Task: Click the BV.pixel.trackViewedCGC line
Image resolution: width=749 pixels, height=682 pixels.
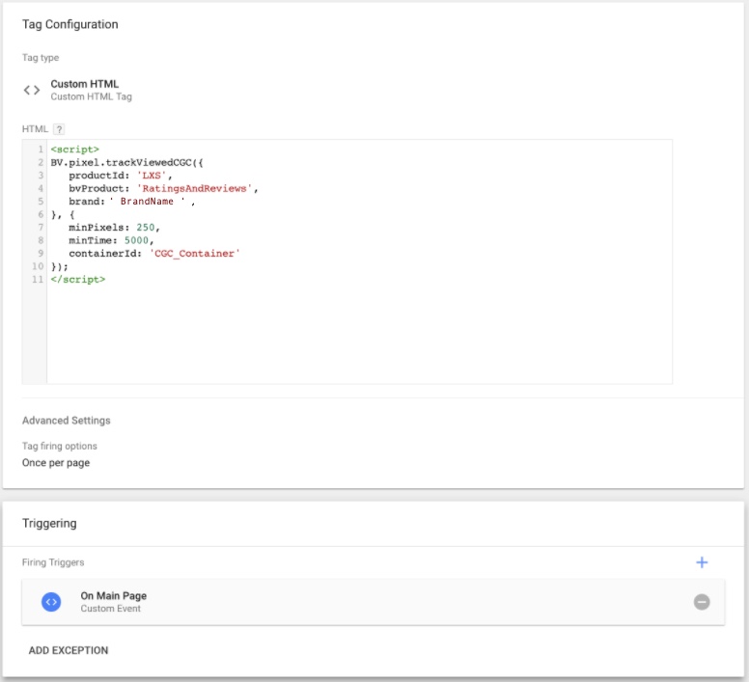Action: pos(127,162)
